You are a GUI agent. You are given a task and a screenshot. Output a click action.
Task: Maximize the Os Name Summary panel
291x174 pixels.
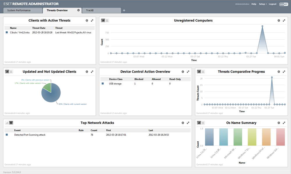284,123
